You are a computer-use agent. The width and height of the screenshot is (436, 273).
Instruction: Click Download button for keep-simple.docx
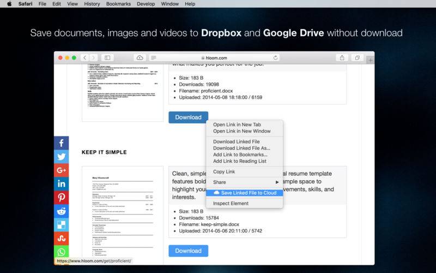pos(188,251)
